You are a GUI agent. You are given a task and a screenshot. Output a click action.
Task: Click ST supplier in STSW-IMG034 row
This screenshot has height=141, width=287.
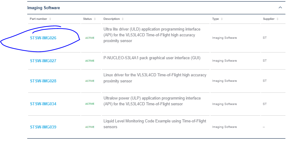pos(265,104)
